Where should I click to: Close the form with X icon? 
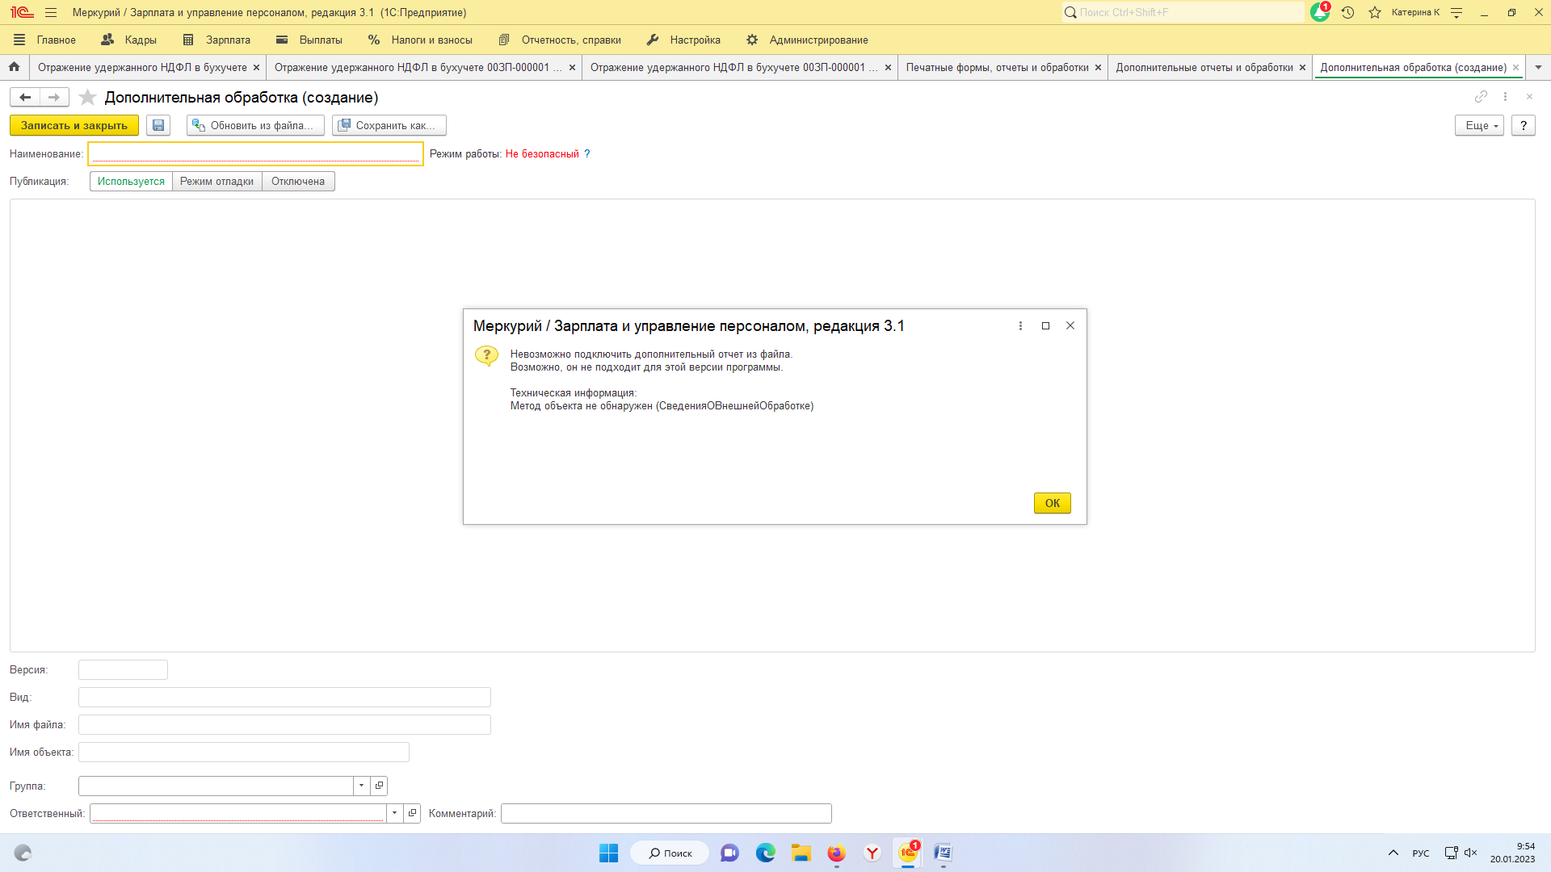click(1529, 96)
